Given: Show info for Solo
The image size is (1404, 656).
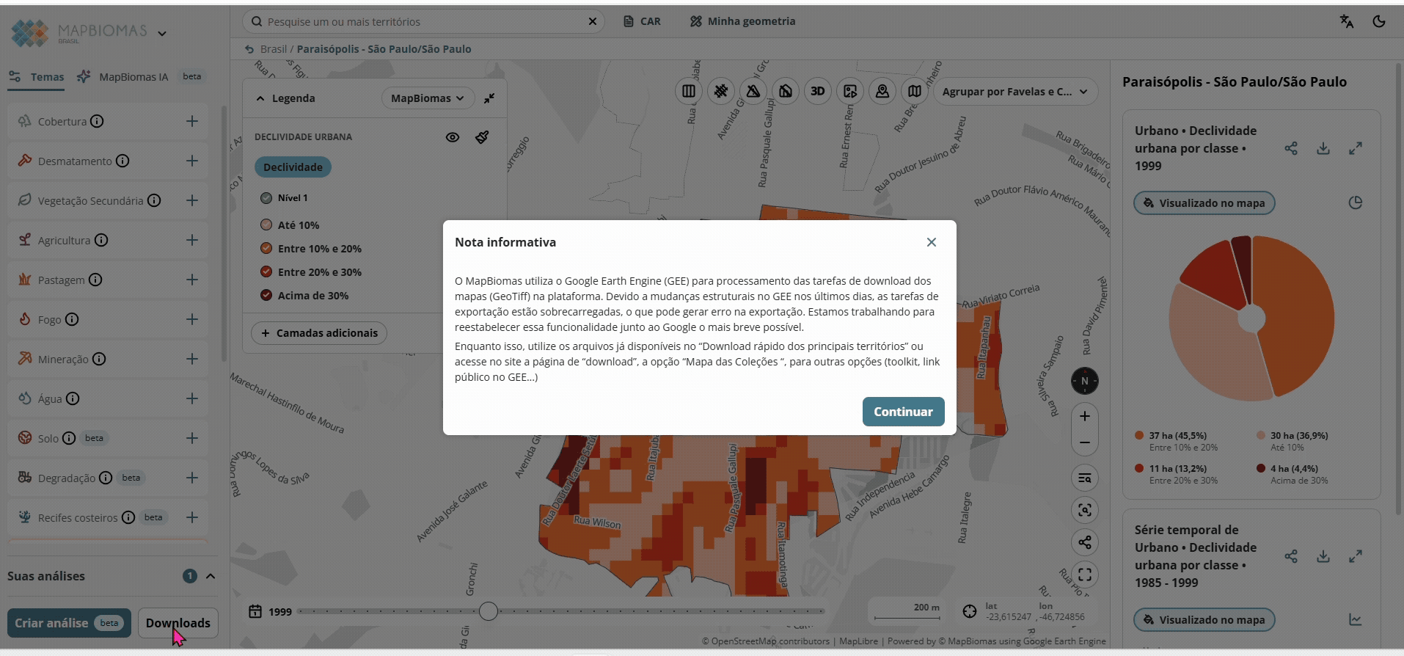Looking at the screenshot, I should click(x=69, y=438).
